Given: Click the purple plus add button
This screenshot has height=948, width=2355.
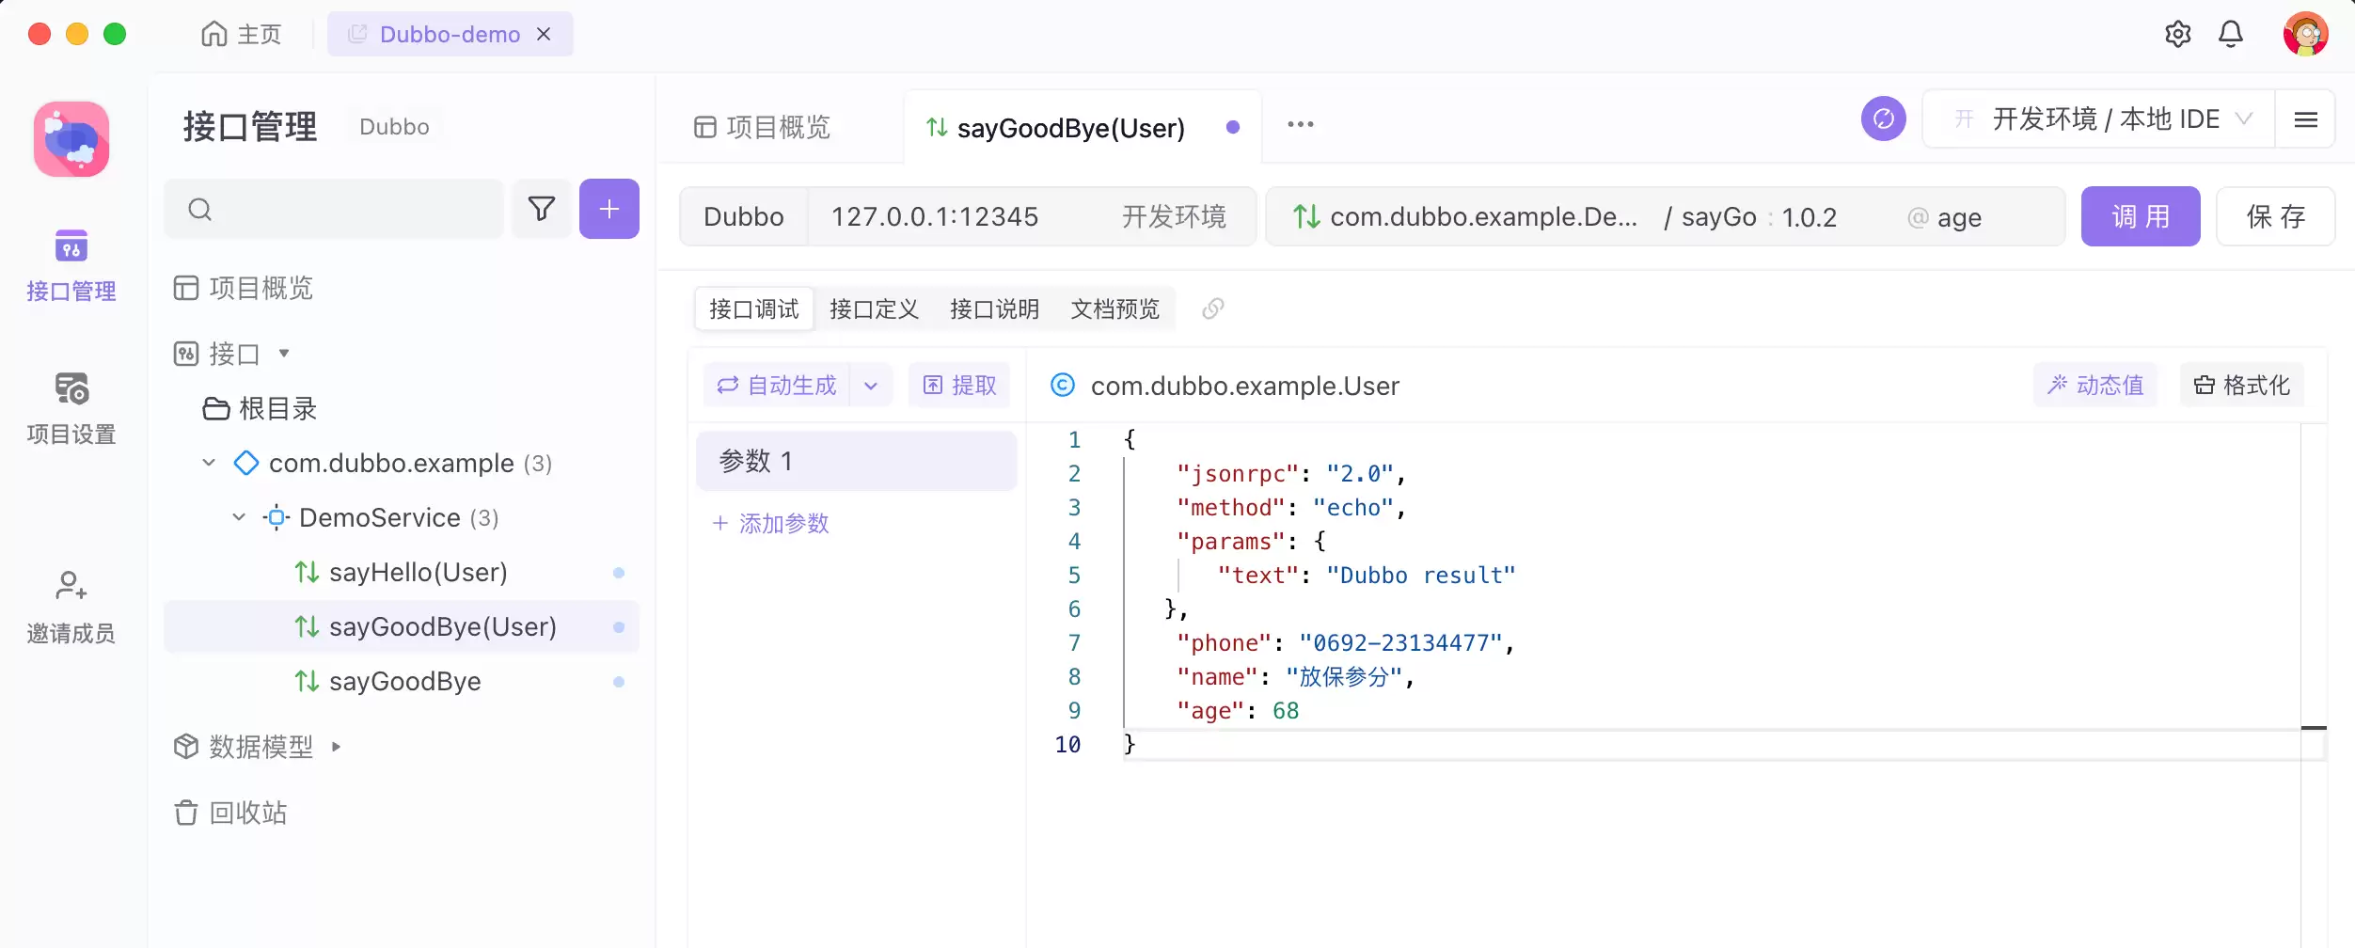Looking at the screenshot, I should pos(609,209).
